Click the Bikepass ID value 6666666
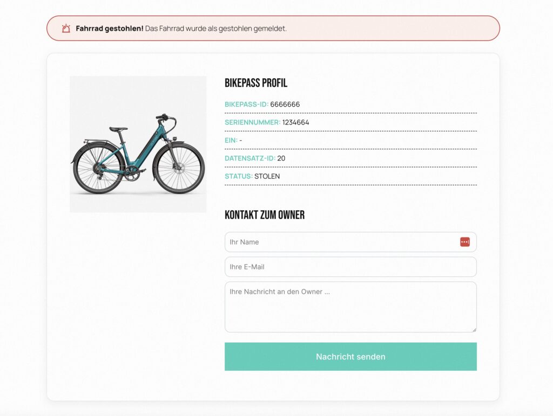Viewport: 553px width, 416px height. (x=285, y=105)
